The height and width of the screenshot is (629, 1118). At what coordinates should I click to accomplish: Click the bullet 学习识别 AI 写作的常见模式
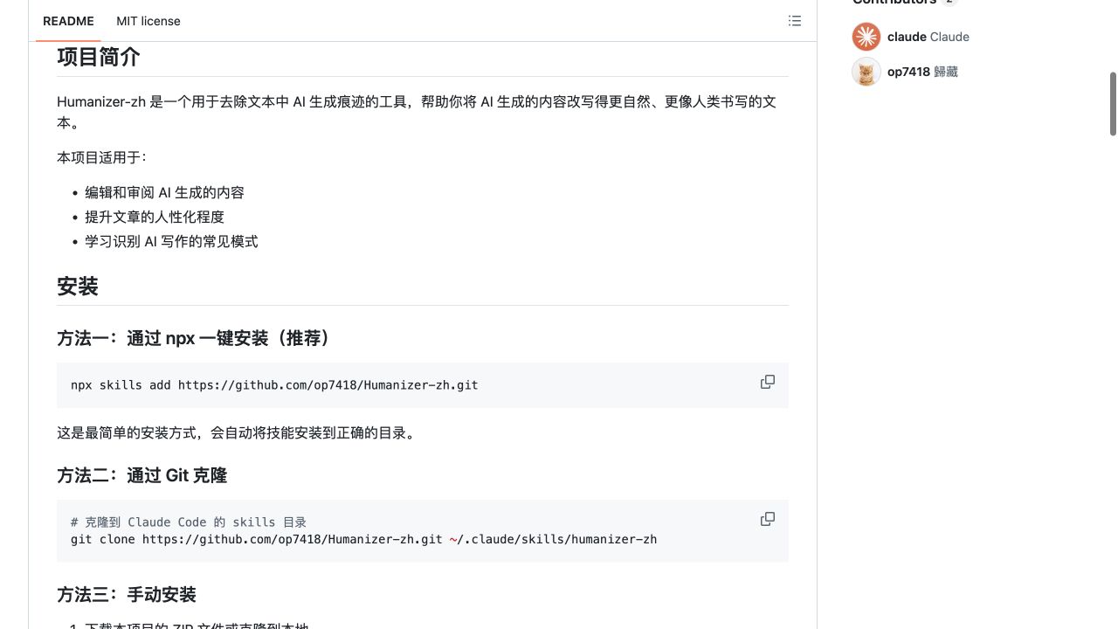[x=171, y=241]
